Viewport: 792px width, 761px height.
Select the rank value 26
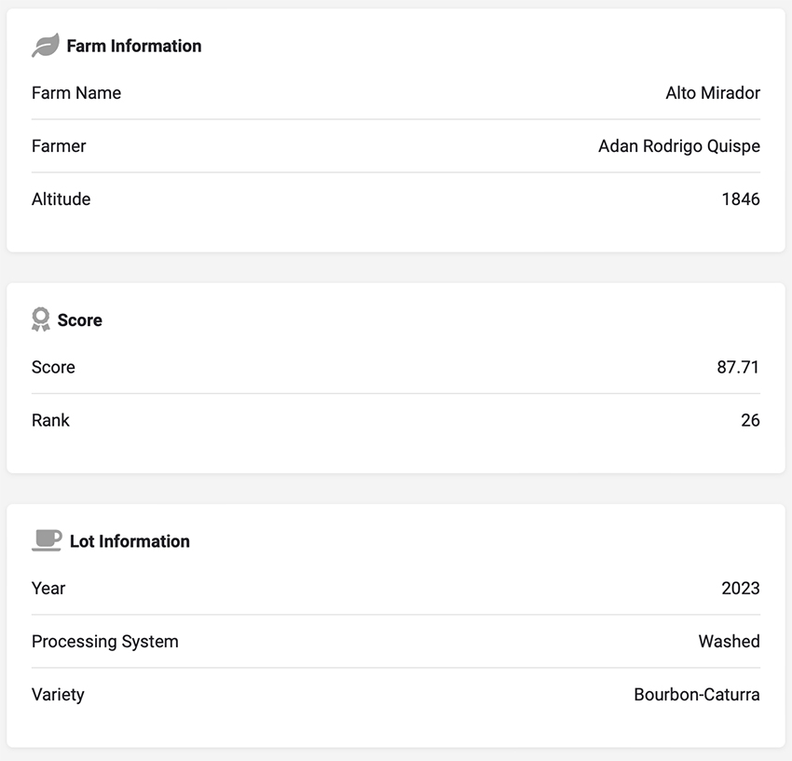point(750,420)
